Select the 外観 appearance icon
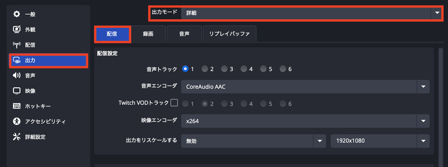The height and width of the screenshot is (167, 448). click(x=17, y=30)
